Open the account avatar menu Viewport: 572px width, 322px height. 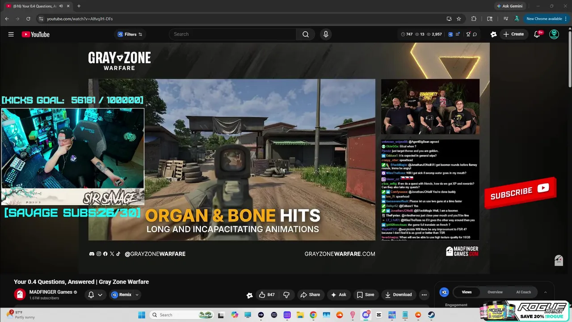[554, 34]
